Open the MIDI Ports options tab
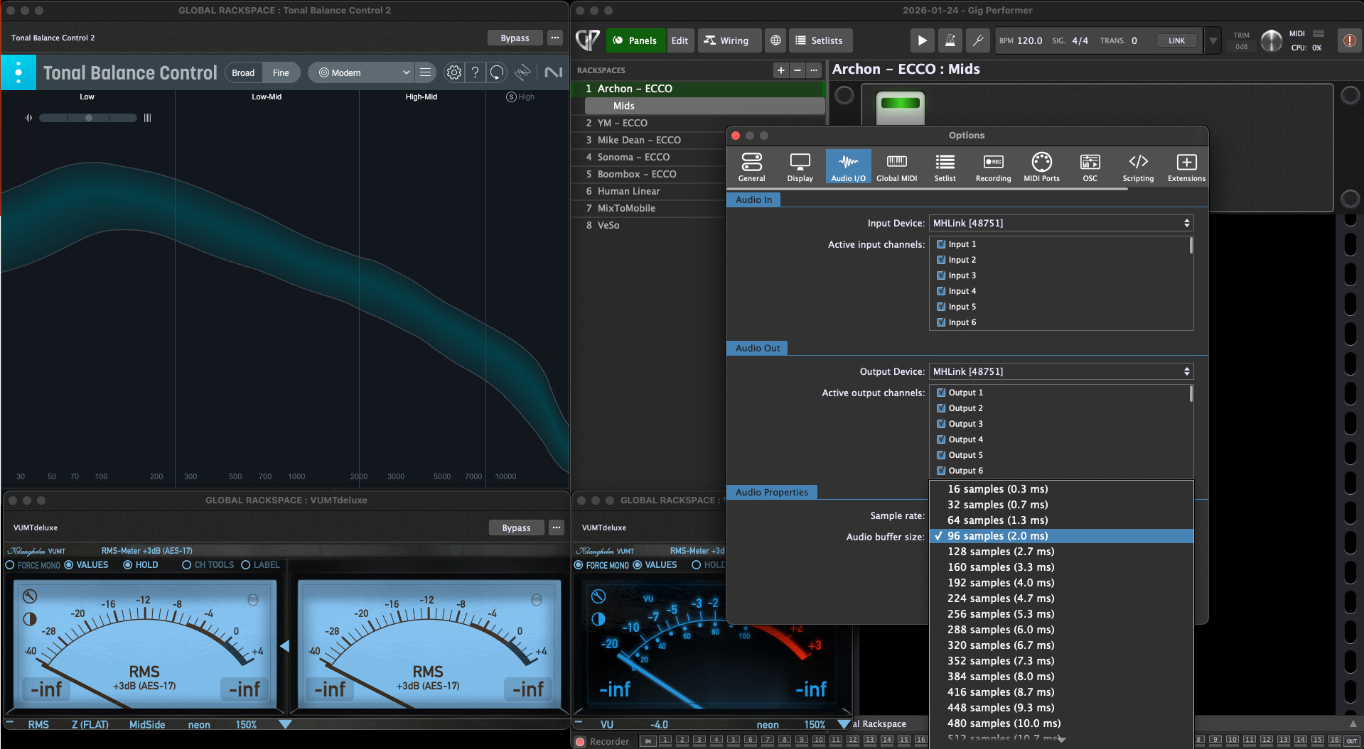The width and height of the screenshot is (1364, 749). point(1041,168)
